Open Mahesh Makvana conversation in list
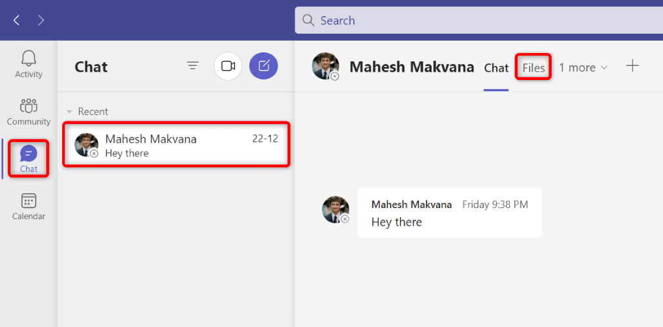663x327 pixels. 176,145
